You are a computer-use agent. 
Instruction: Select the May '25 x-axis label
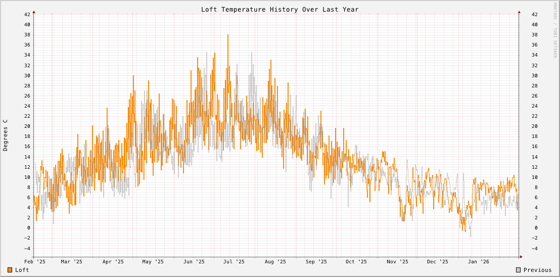tap(153, 262)
